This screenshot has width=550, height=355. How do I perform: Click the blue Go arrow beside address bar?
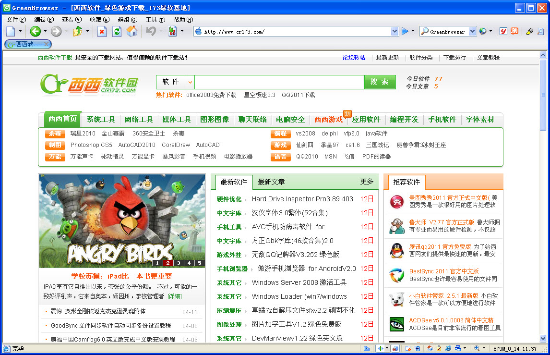point(406,31)
